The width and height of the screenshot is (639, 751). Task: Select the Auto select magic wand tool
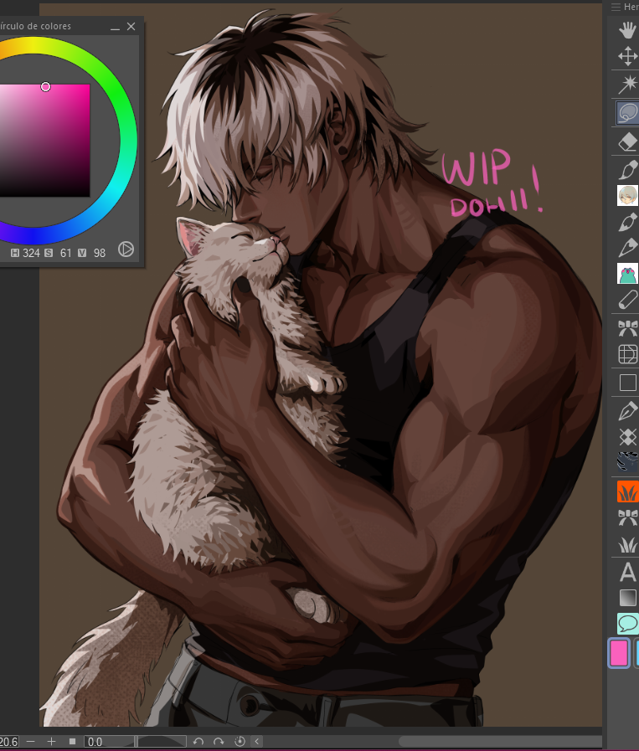(x=627, y=85)
